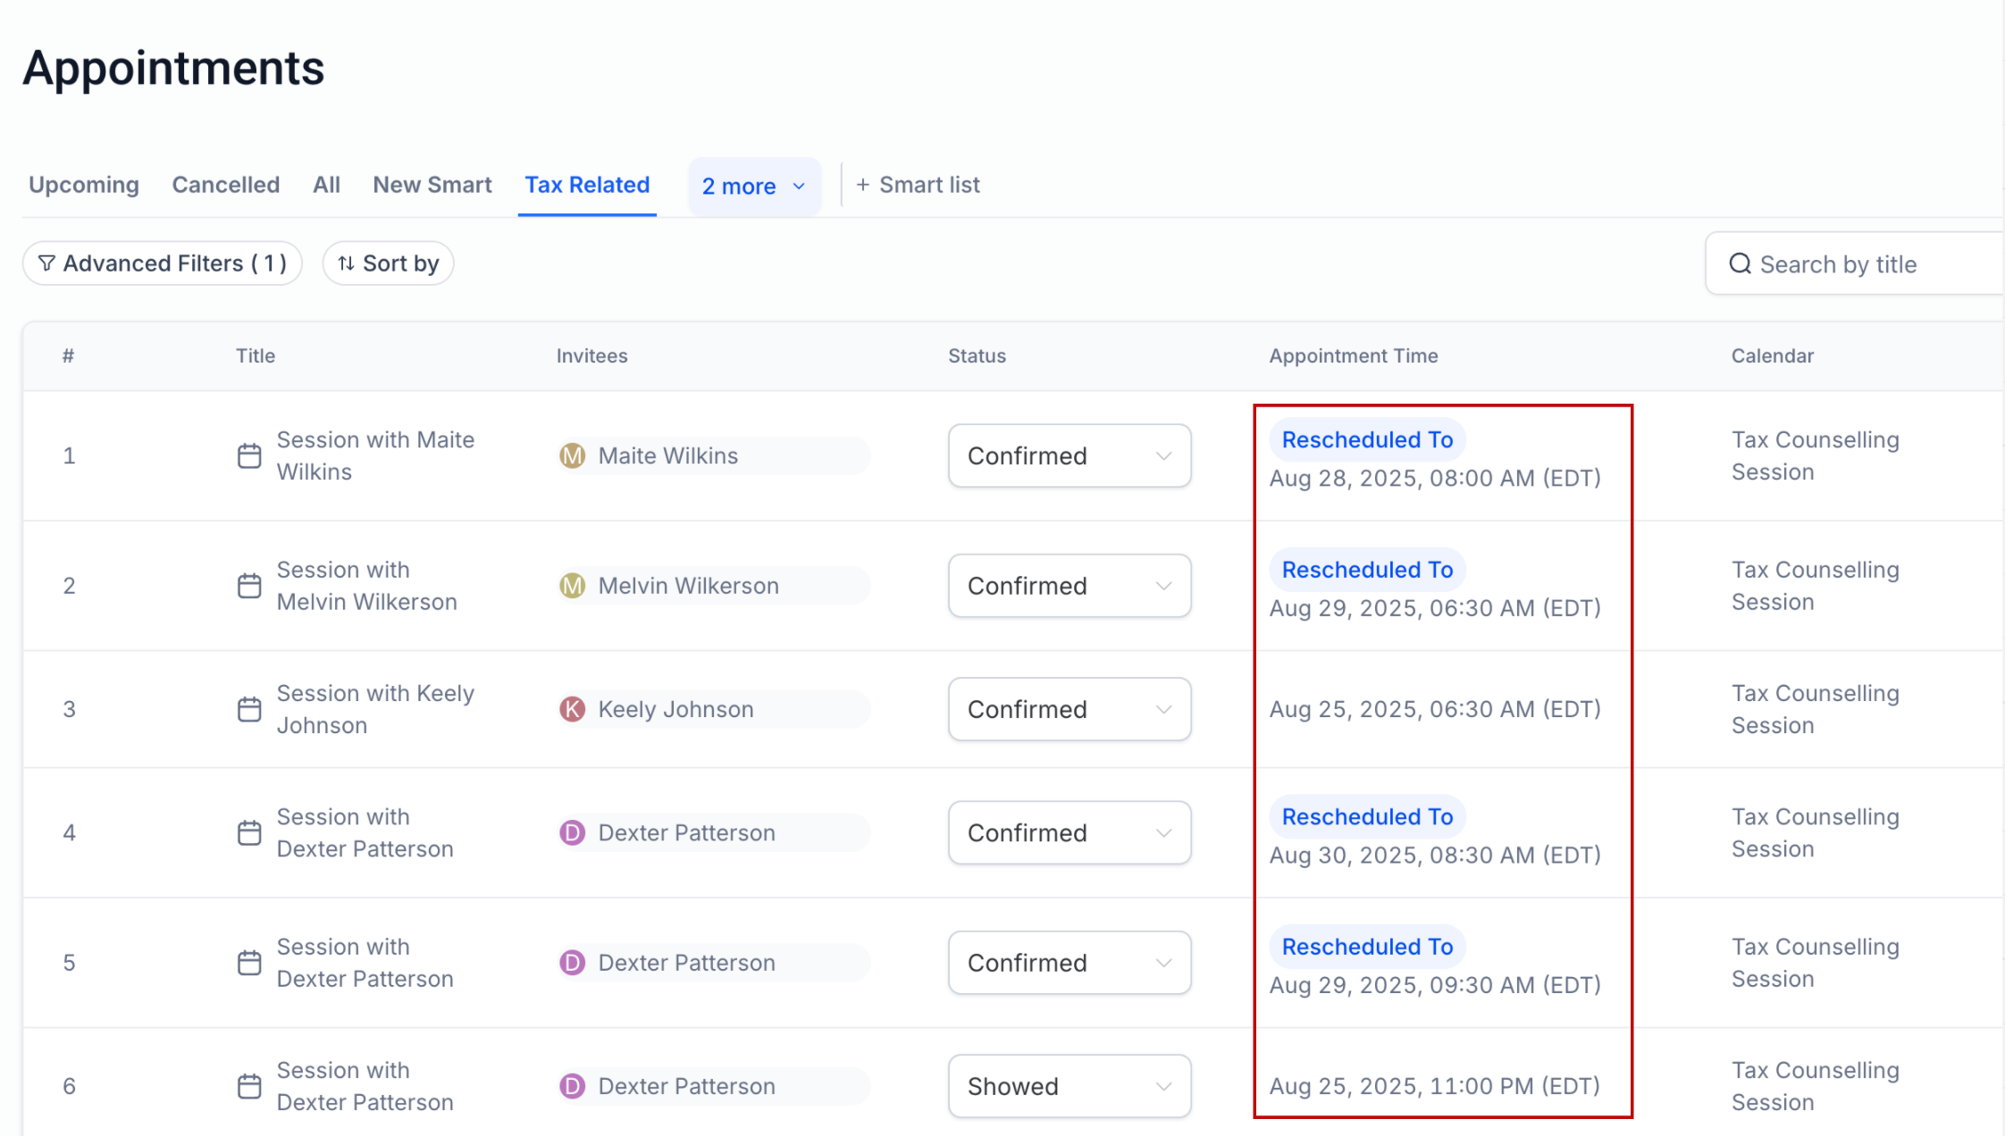
Task: Add a new Smart list
Action: coord(918,185)
